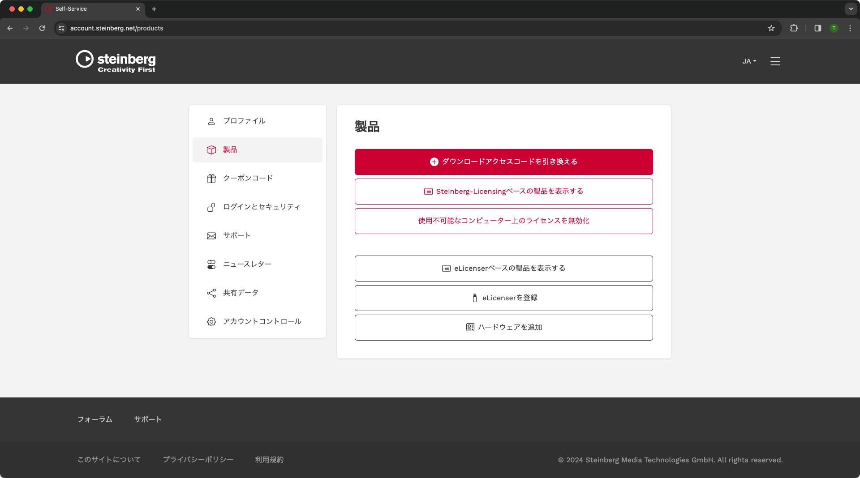Click the browser back arrow
The height and width of the screenshot is (478, 860).
10,28
